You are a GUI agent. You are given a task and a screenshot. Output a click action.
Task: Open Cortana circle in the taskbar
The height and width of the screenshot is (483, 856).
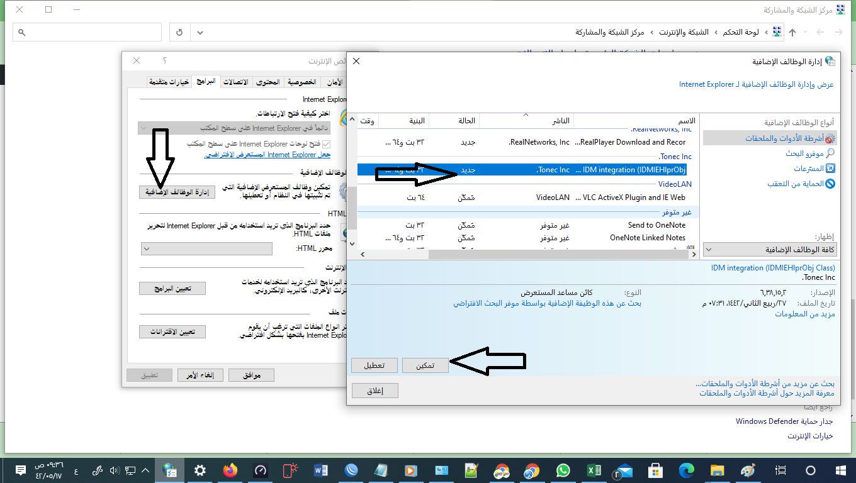(x=810, y=470)
